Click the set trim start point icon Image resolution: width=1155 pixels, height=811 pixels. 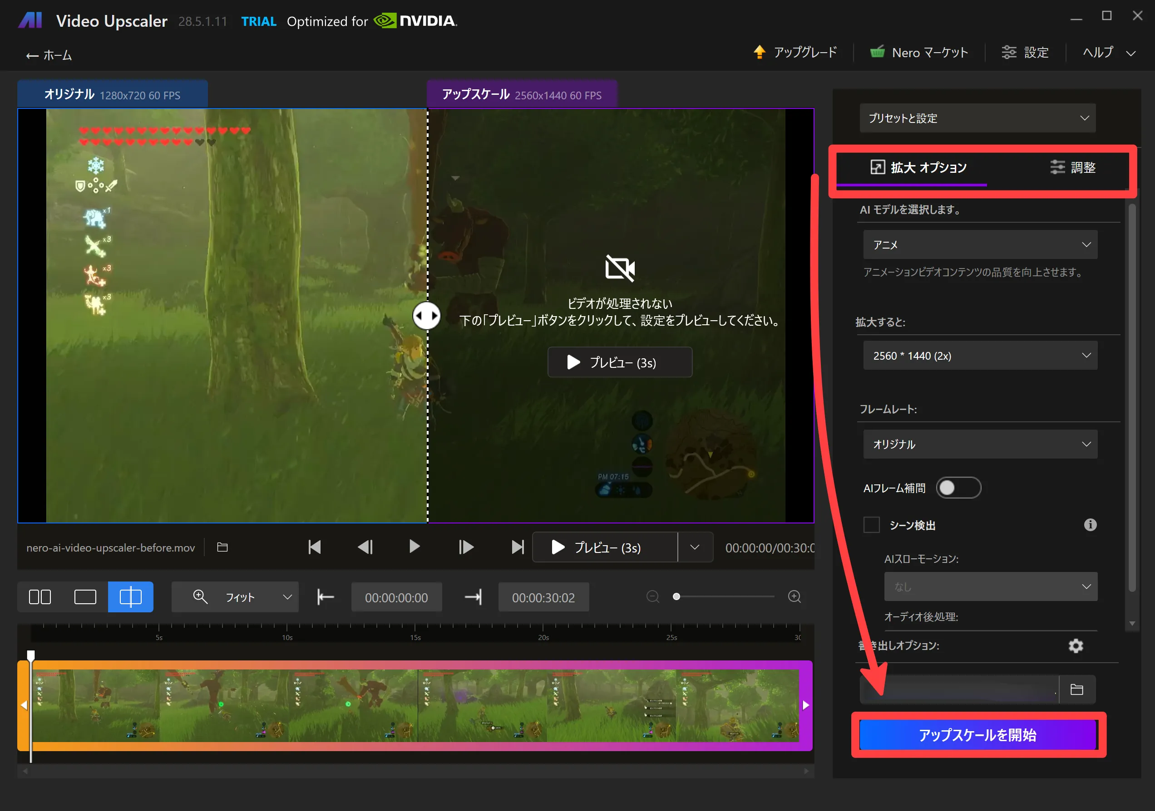click(326, 597)
